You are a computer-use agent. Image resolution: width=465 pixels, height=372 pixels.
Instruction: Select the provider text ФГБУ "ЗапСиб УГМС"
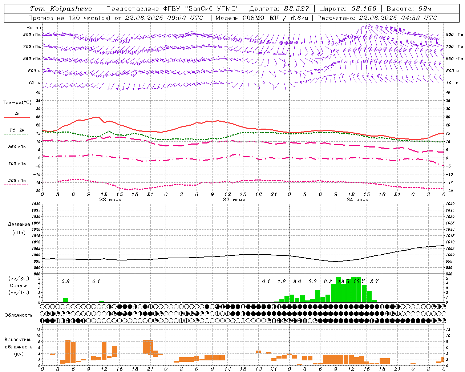(202, 9)
